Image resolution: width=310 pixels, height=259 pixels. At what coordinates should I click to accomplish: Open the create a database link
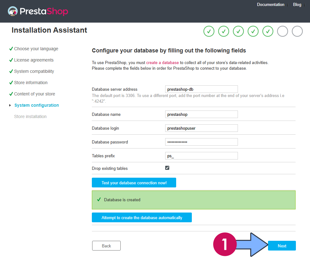pyautogui.click(x=162, y=62)
